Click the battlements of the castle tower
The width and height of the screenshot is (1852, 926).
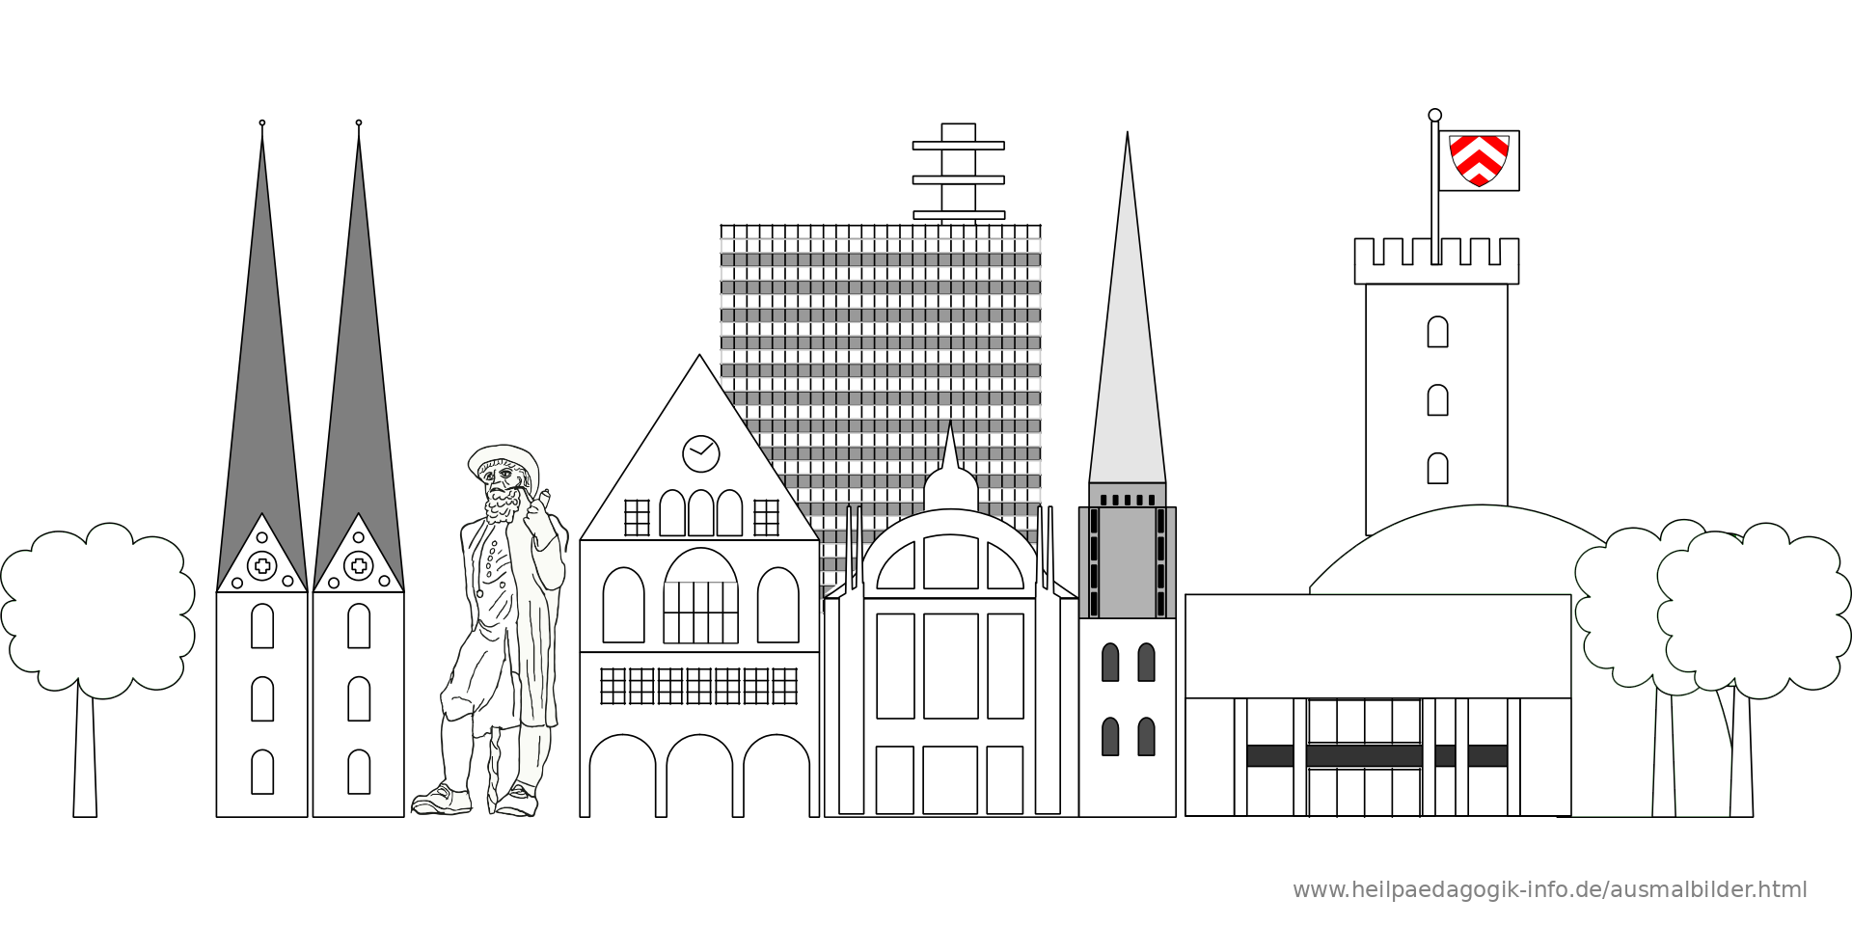[1436, 261]
